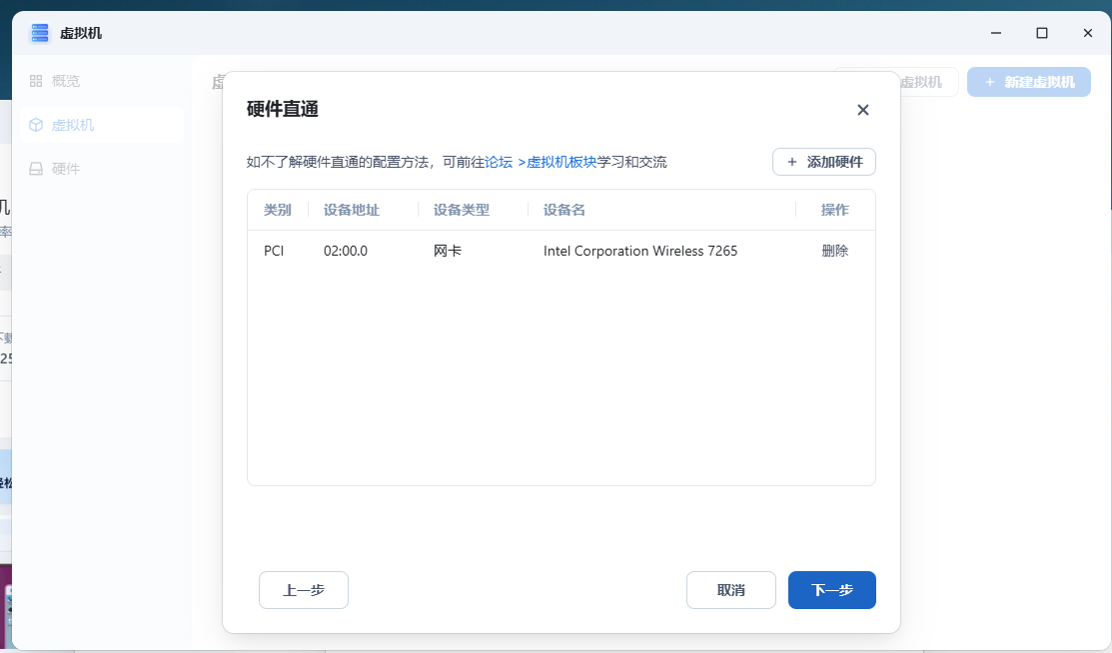Screen dimensions: 1112x653
Task: Click the 概览 grid icon in sidebar
Action: click(36, 81)
